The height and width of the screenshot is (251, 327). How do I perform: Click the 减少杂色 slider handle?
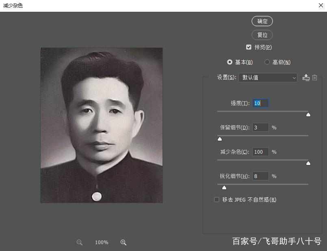[308, 163]
